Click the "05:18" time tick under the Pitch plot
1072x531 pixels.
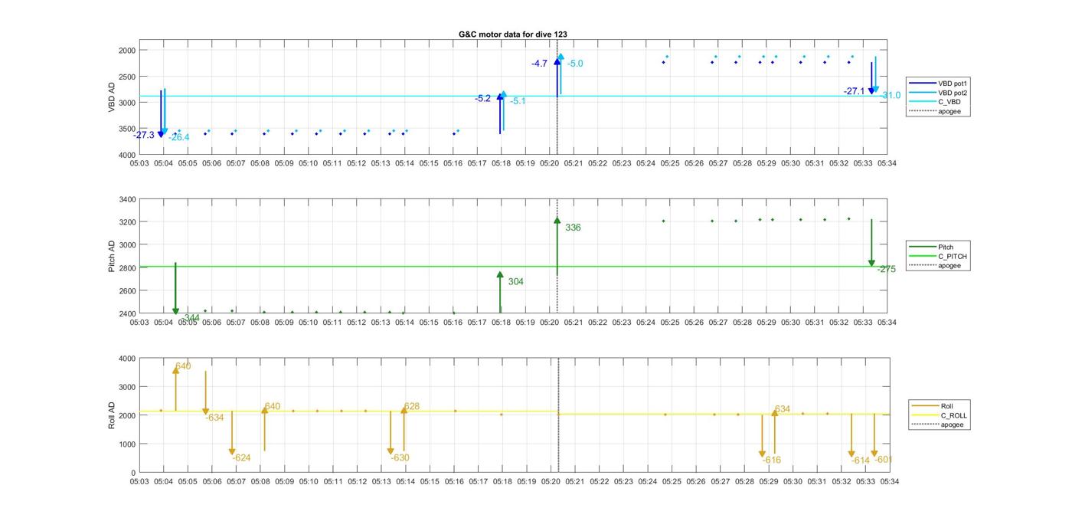tap(501, 323)
